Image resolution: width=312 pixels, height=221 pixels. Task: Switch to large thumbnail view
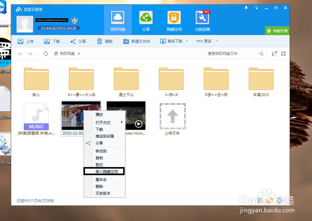pos(283,54)
